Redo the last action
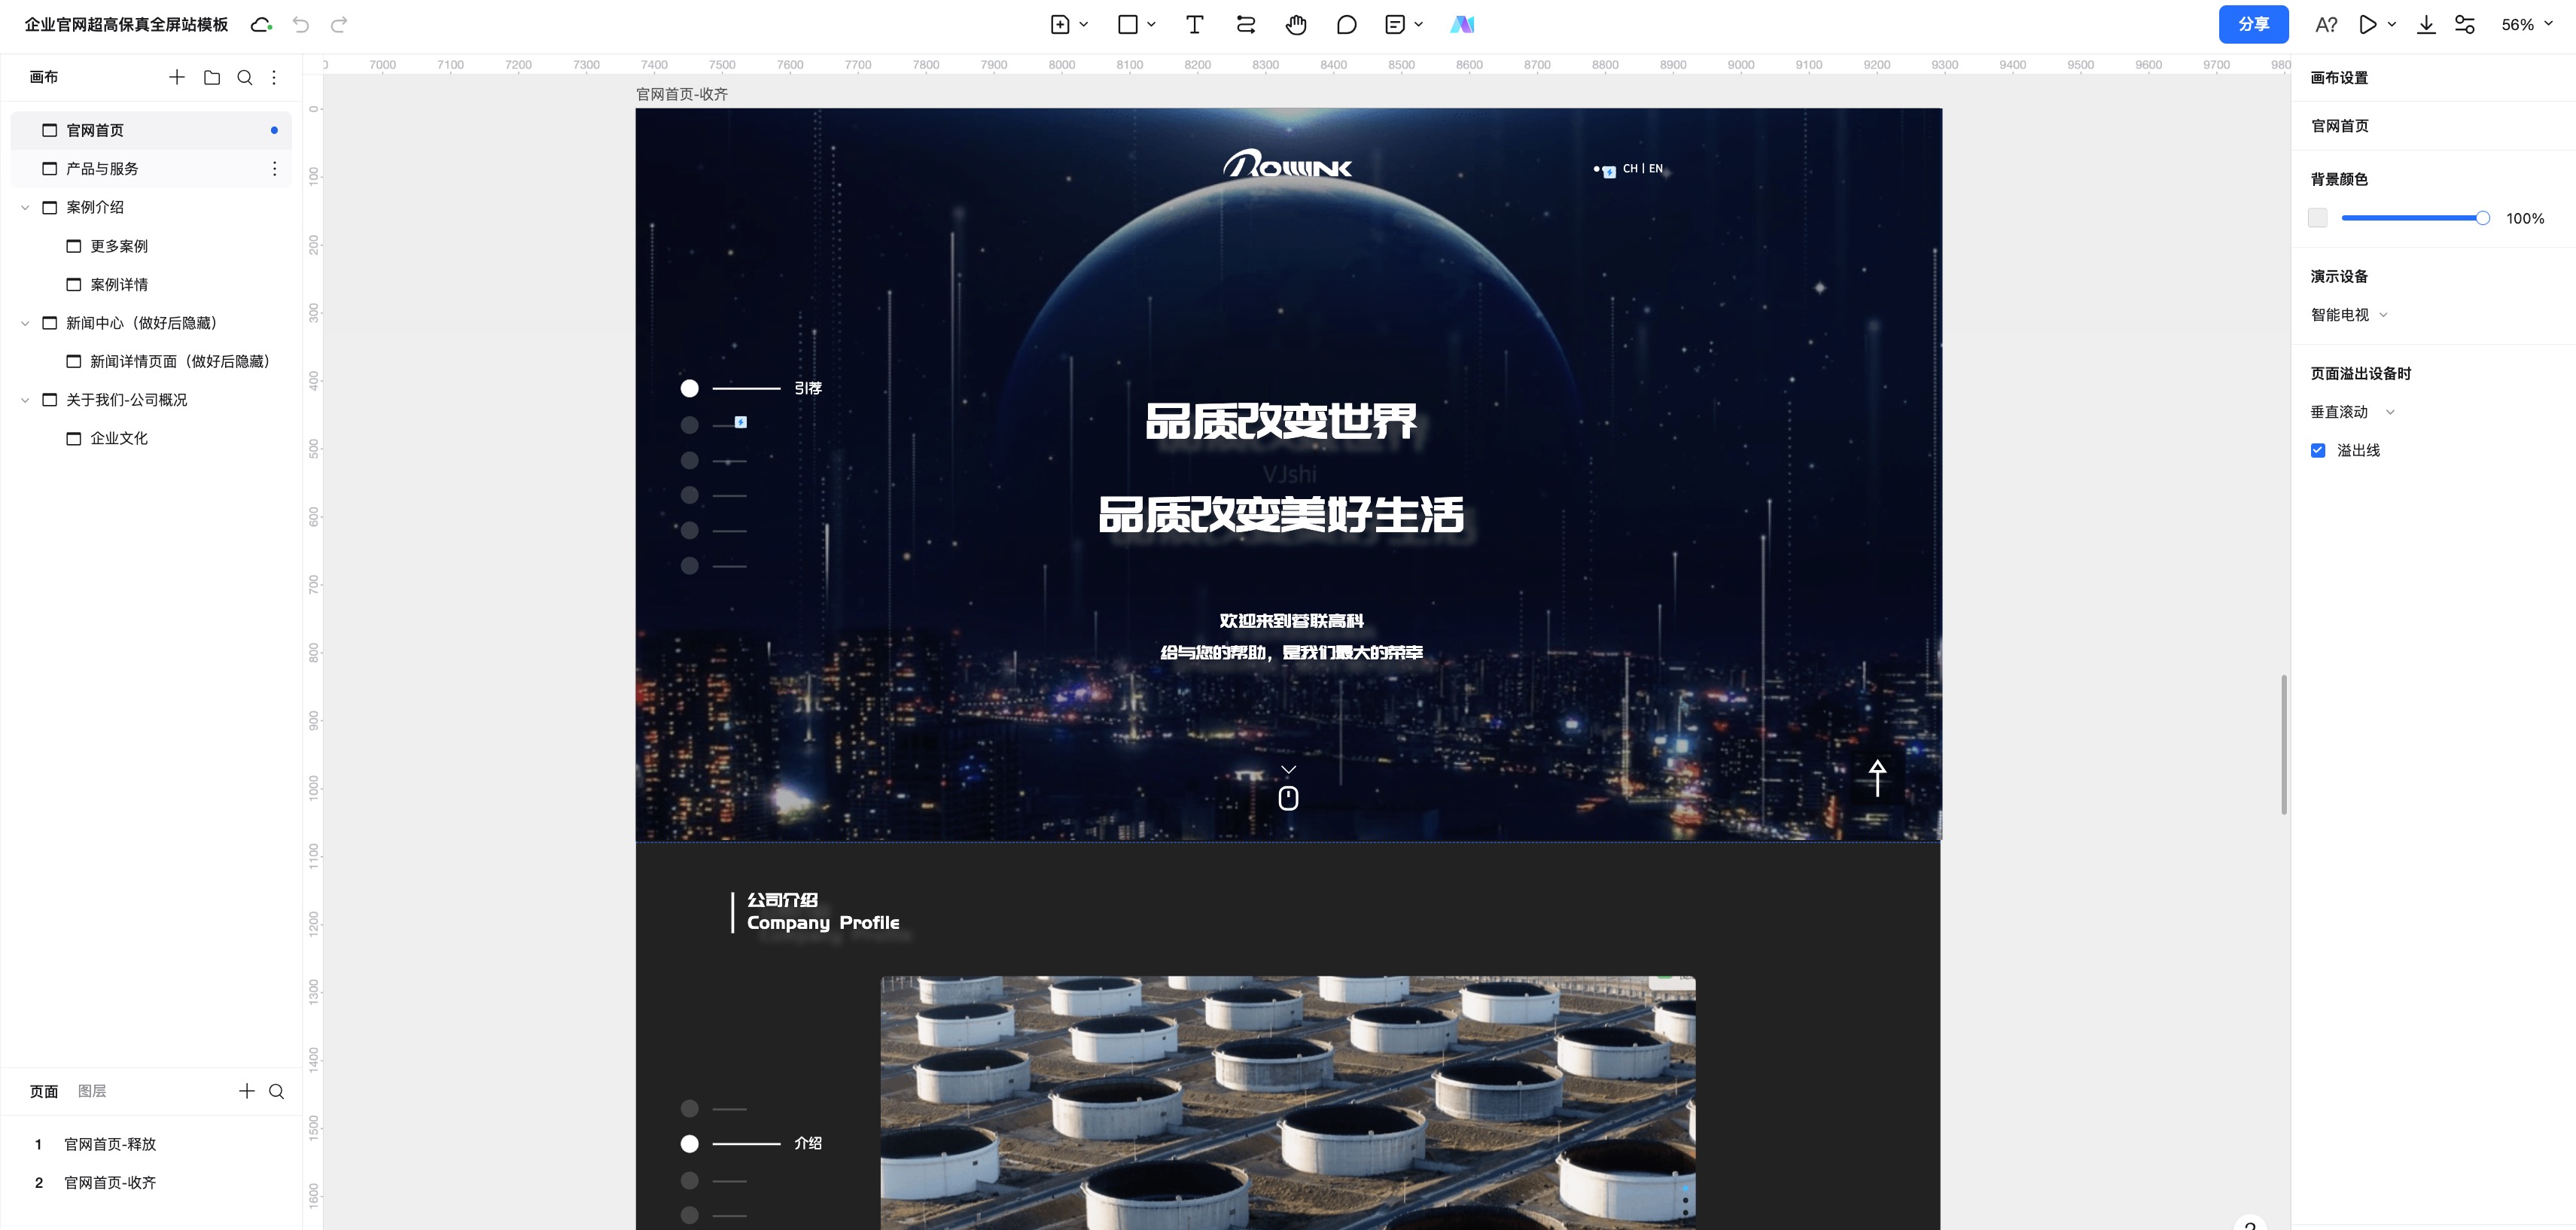This screenshot has height=1230, width=2576. pyautogui.click(x=339, y=25)
